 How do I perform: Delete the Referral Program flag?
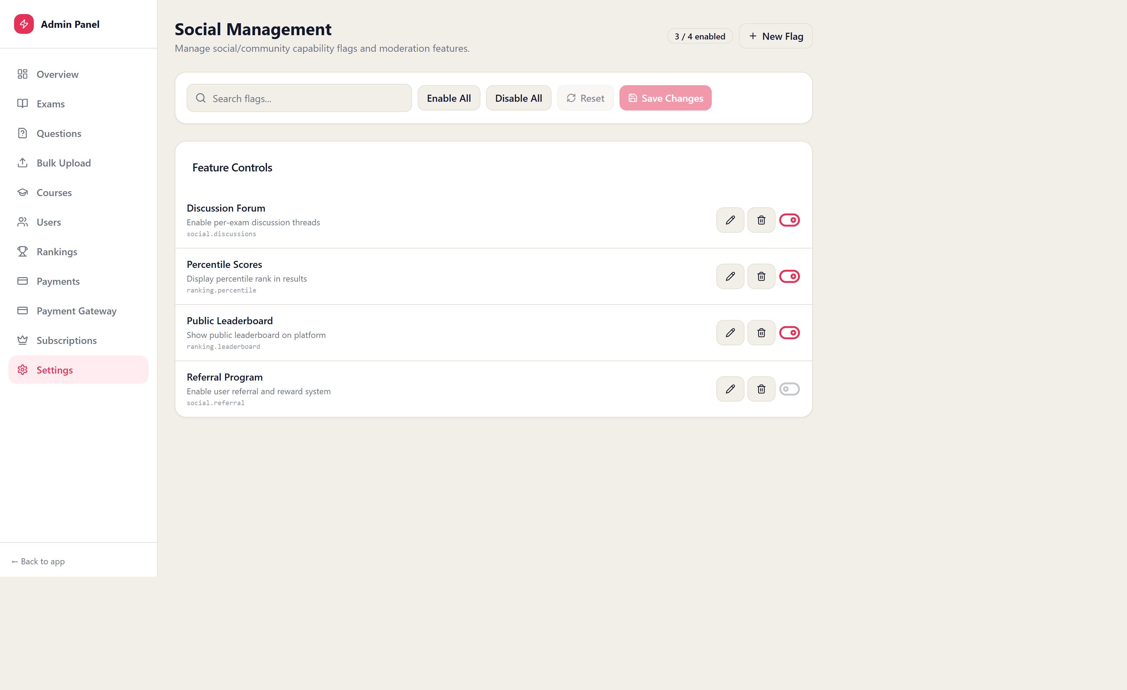[761, 389]
